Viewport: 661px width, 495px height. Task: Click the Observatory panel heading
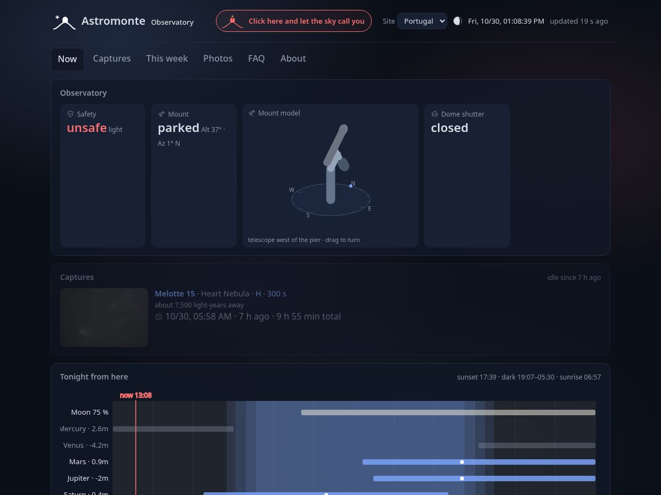(84, 93)
